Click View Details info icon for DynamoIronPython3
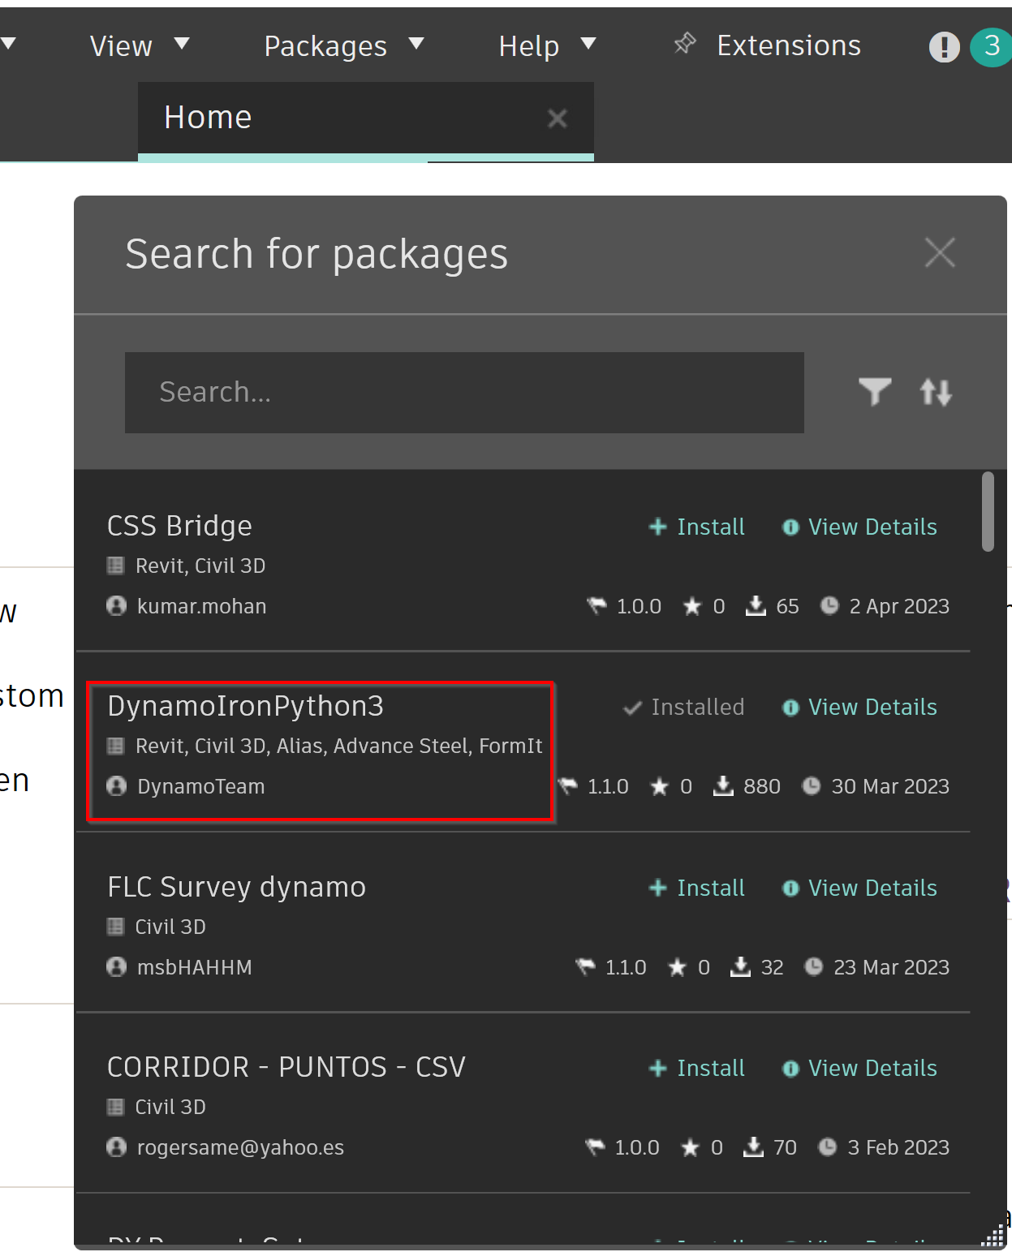The width and height of the screenshot is (1012, 1252). pos(790,708)
